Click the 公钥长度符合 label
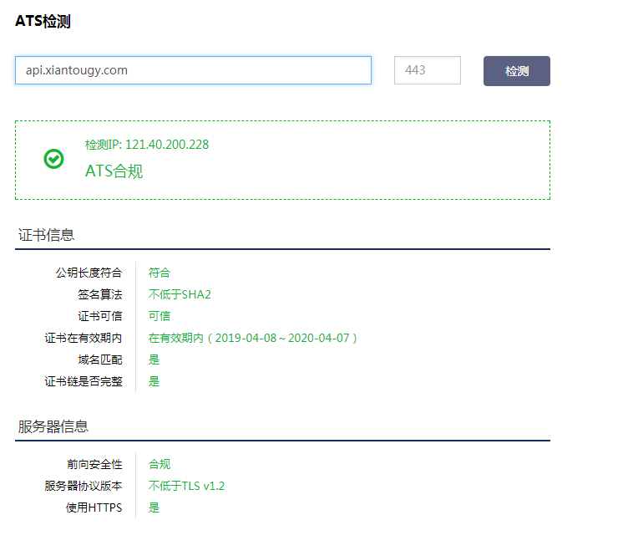Image resolution: width=623 pixels, height=556 pixels. [x=89, y=273]
